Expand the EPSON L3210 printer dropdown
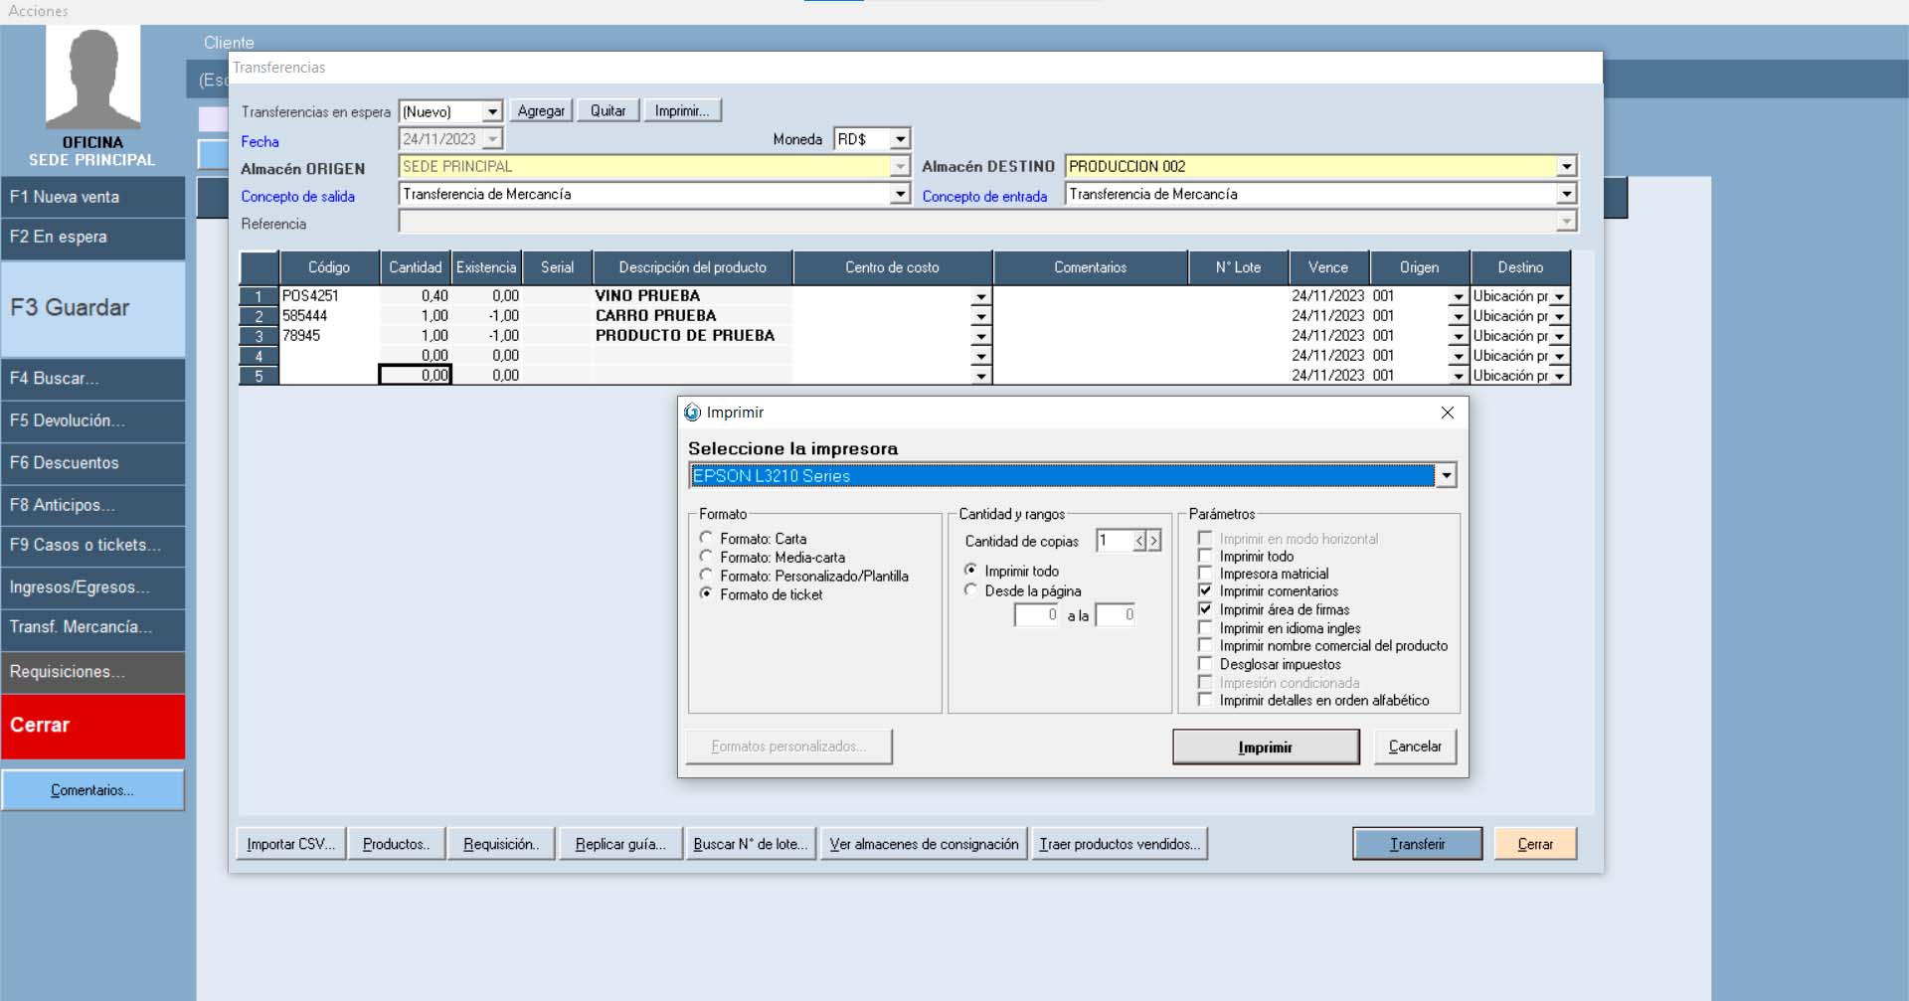 (x=1447, y=476)
